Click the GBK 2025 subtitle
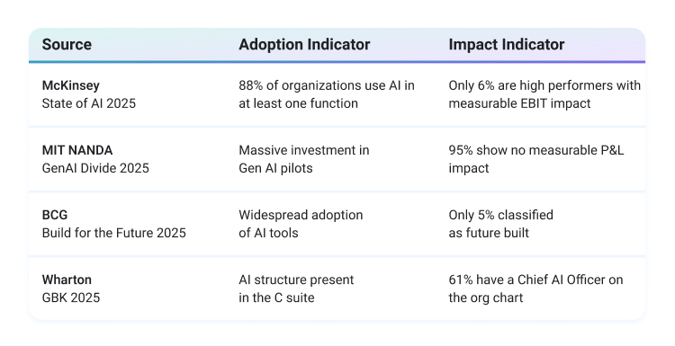 tap(71, 297)
